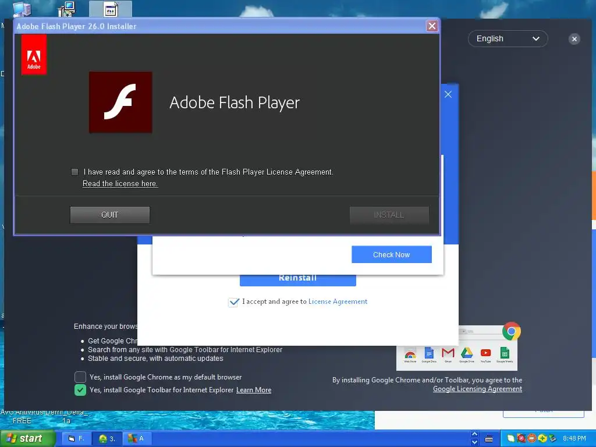Screen dimensions: 596x447
Task: Click the on-screen keyboard icon in the taskbar
Action: pos(489,439)
